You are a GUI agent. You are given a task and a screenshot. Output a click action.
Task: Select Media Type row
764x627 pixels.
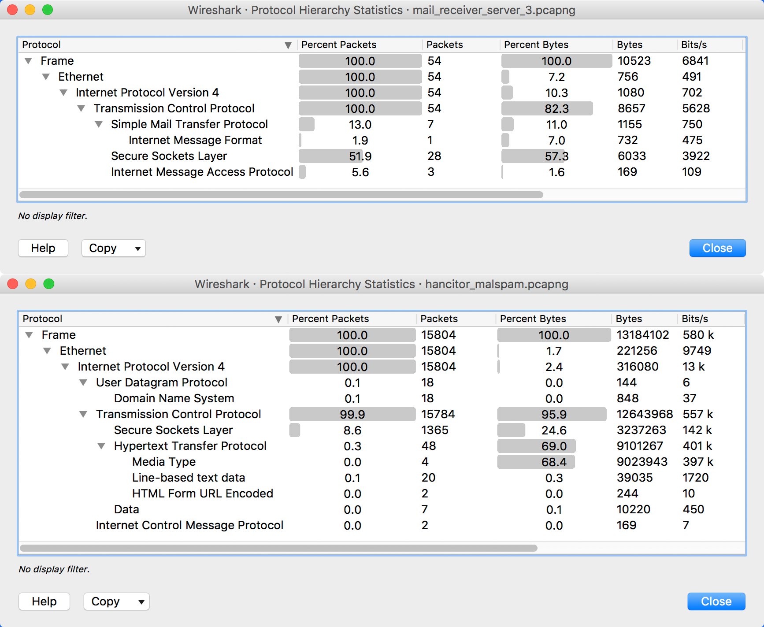pos(382,462)
